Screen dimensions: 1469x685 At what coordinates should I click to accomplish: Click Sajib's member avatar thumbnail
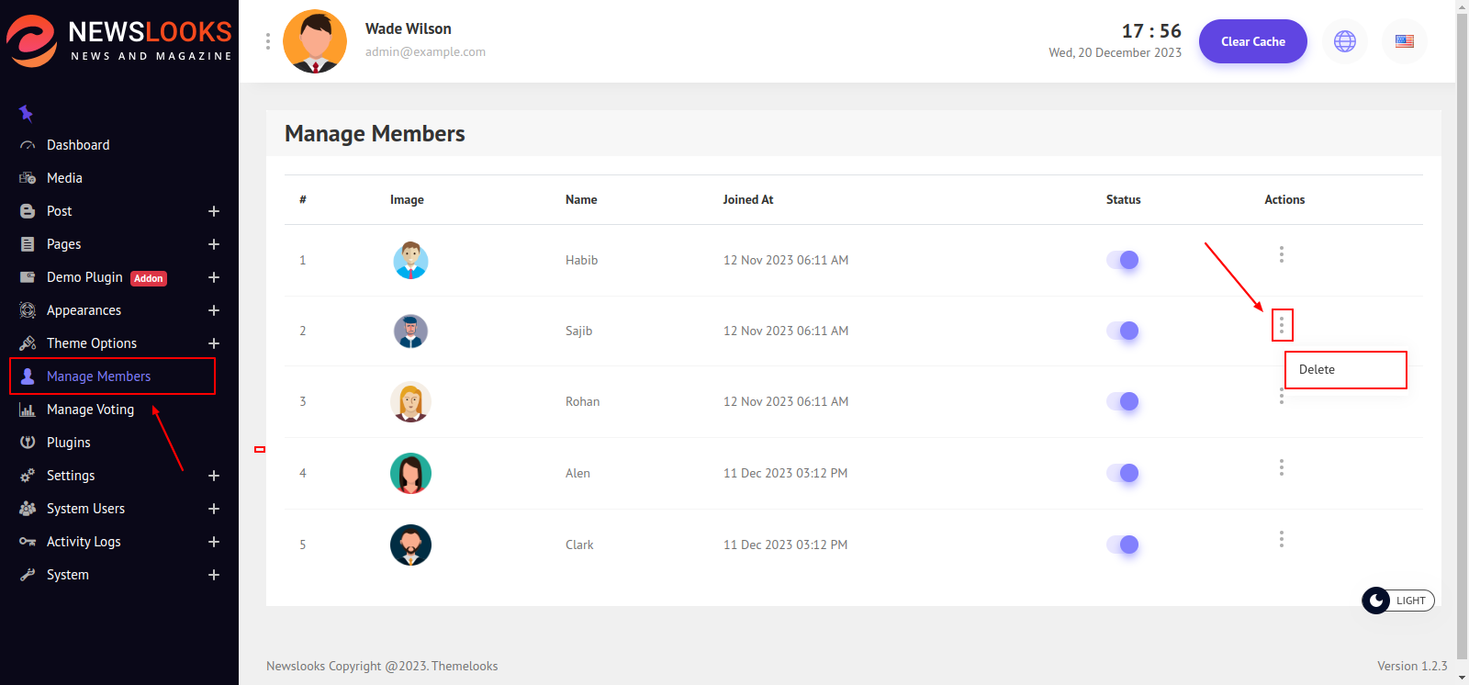click(410, 331)
